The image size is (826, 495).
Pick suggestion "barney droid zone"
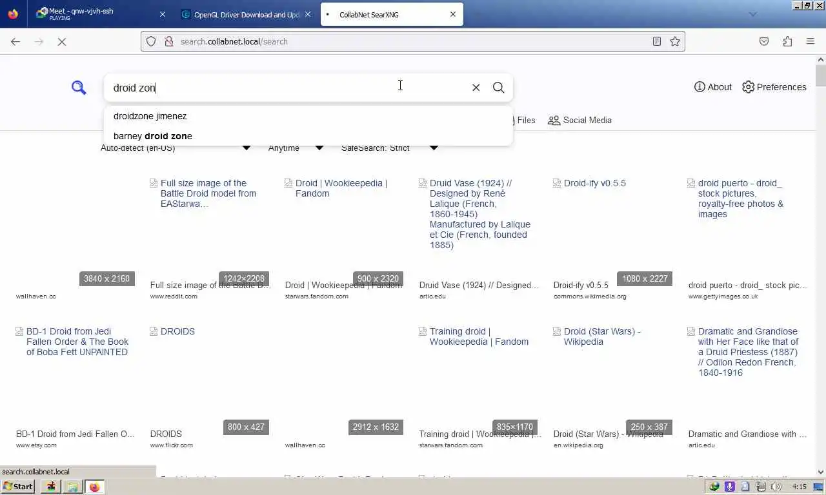coord(308,136)
